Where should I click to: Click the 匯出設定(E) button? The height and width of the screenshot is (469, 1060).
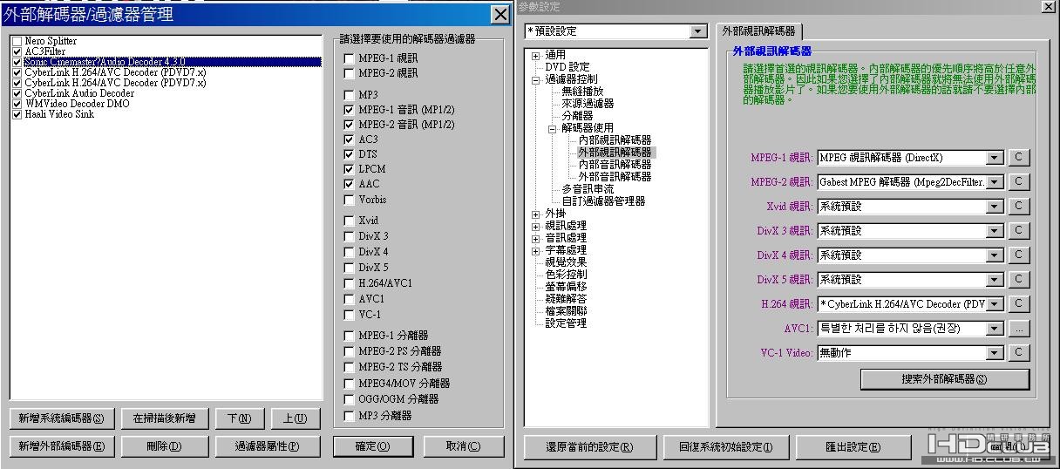(x=853, y=447)
